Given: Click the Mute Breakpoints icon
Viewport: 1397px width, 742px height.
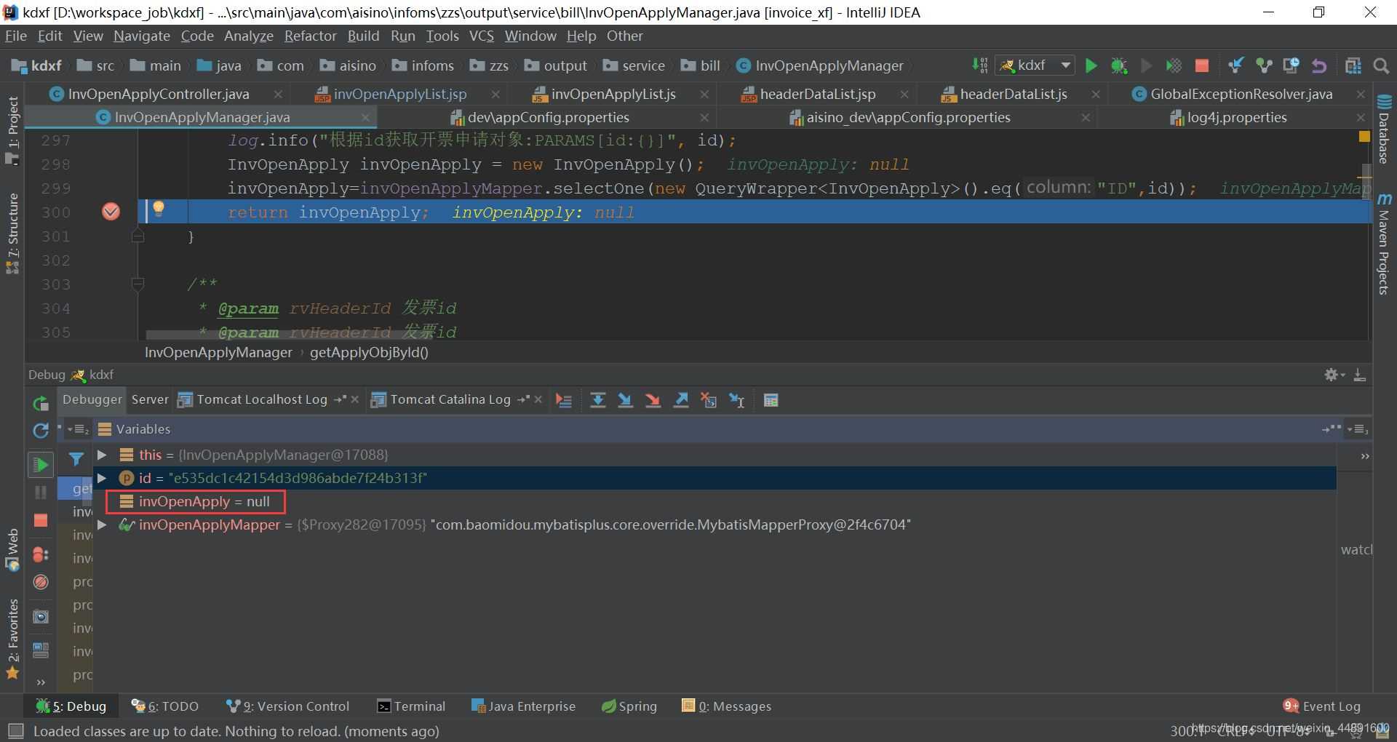Looking at the screenshot, I should click(41, 582).
